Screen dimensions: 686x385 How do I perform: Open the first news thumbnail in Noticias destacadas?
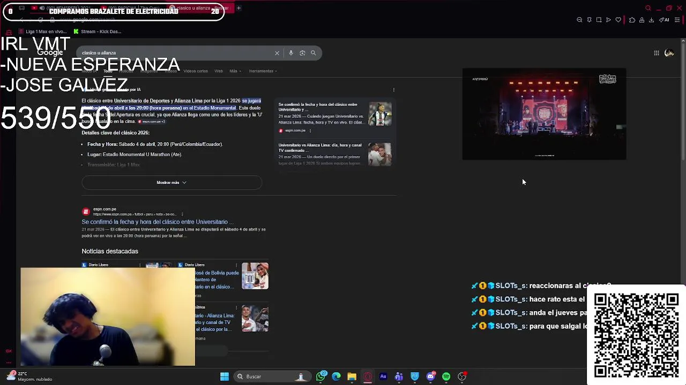pos(255,276)
